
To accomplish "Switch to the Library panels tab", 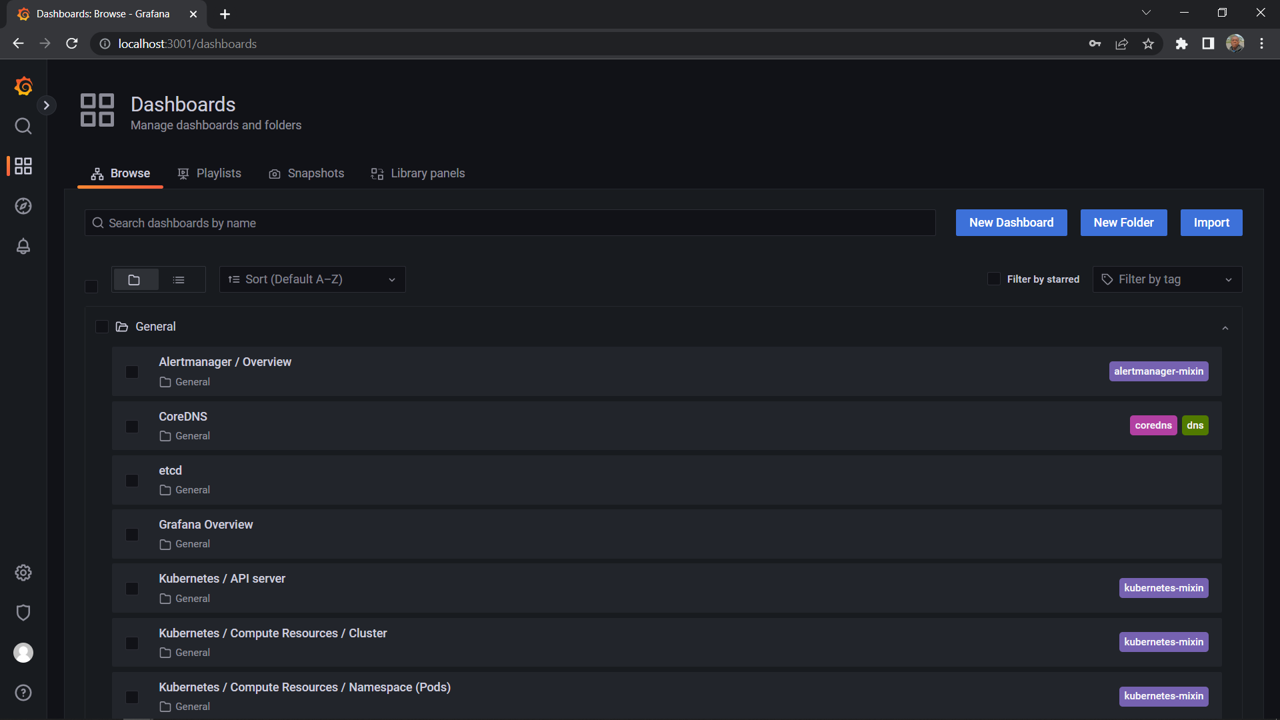I will (418, 173).
